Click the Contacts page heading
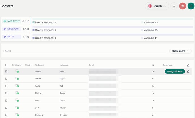 (7, 6)
